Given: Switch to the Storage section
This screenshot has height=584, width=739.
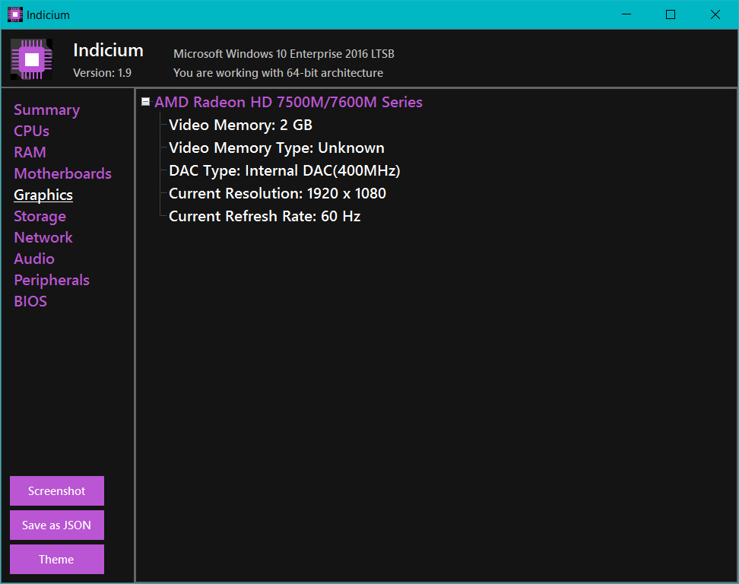Looking at the screenshot, I should coord(40,217).
